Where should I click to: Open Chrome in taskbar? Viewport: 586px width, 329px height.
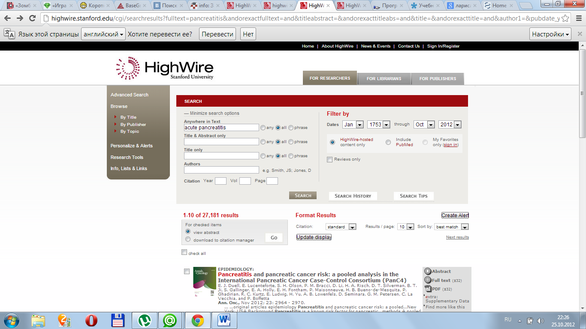point(197,320)
